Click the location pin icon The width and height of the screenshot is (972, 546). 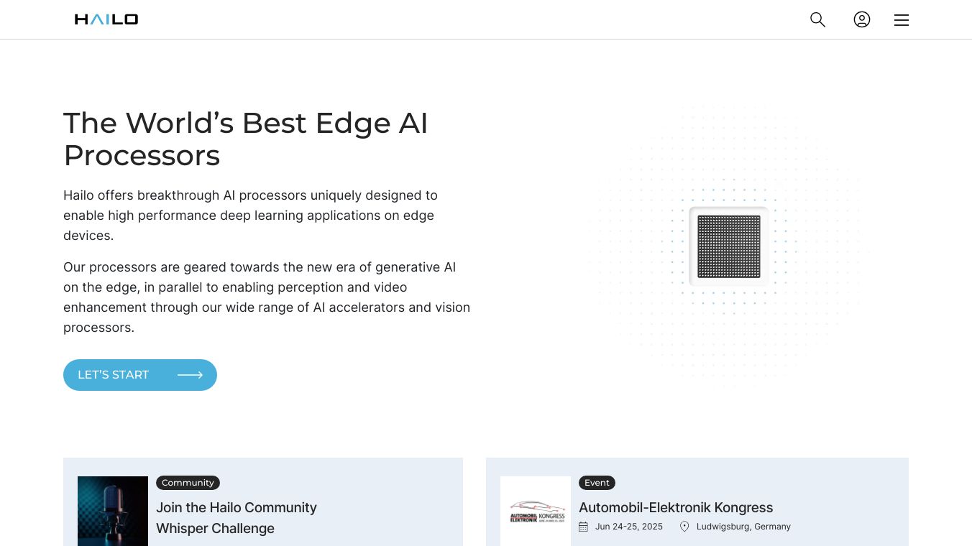coord(684,527)
